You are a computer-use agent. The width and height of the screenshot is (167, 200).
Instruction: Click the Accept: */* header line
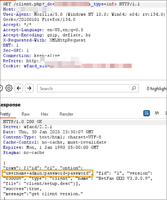[17, 25]
